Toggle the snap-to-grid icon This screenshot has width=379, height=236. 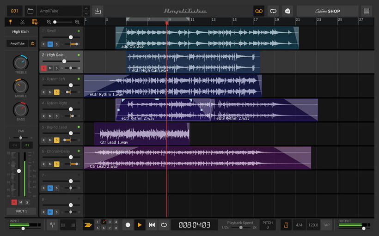tap(35, 22)
